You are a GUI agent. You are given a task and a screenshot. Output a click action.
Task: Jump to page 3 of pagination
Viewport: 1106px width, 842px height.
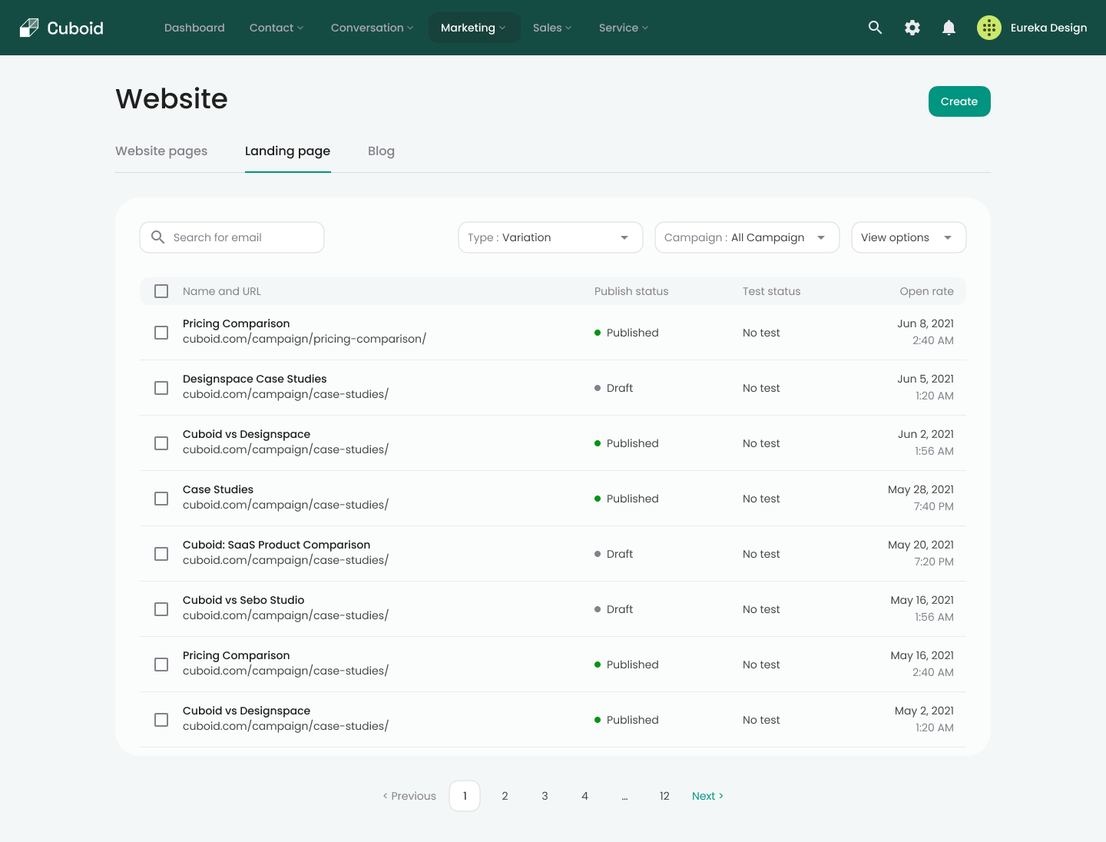click(545, 796)
